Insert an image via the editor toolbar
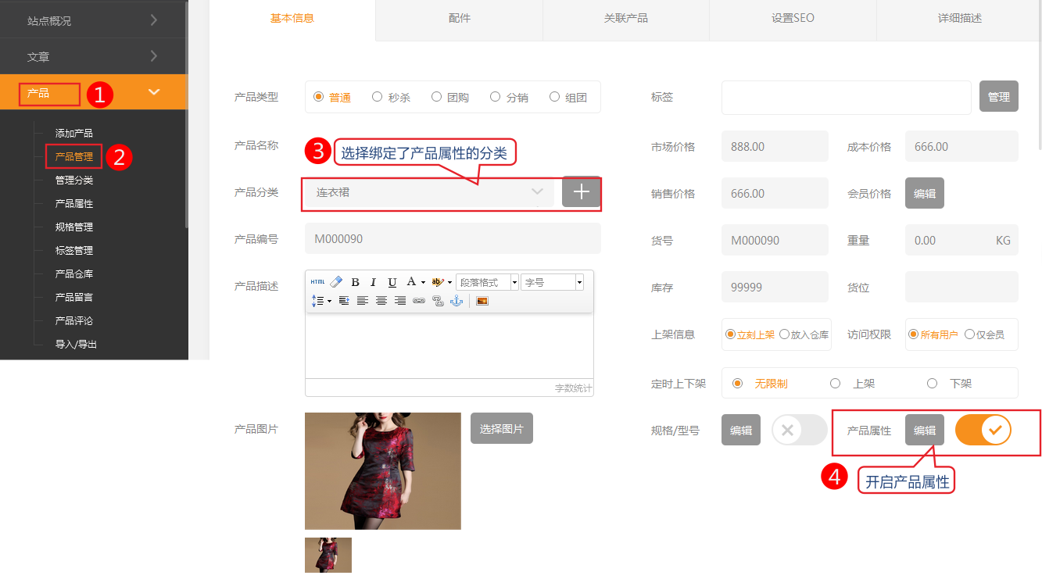This screenshot has width=1042, height=579. pyautogui.click(x=482, y=301)
